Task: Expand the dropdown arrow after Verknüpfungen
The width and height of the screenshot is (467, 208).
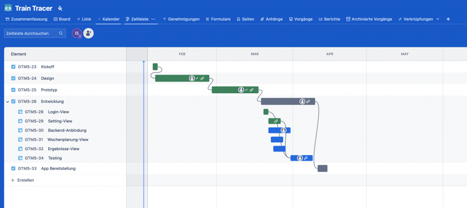Action: [438, 19]
